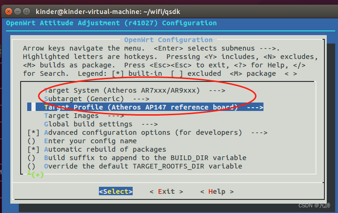Select Build suffix to append option
Screen dimensions: 338x213
coord(137,158)
